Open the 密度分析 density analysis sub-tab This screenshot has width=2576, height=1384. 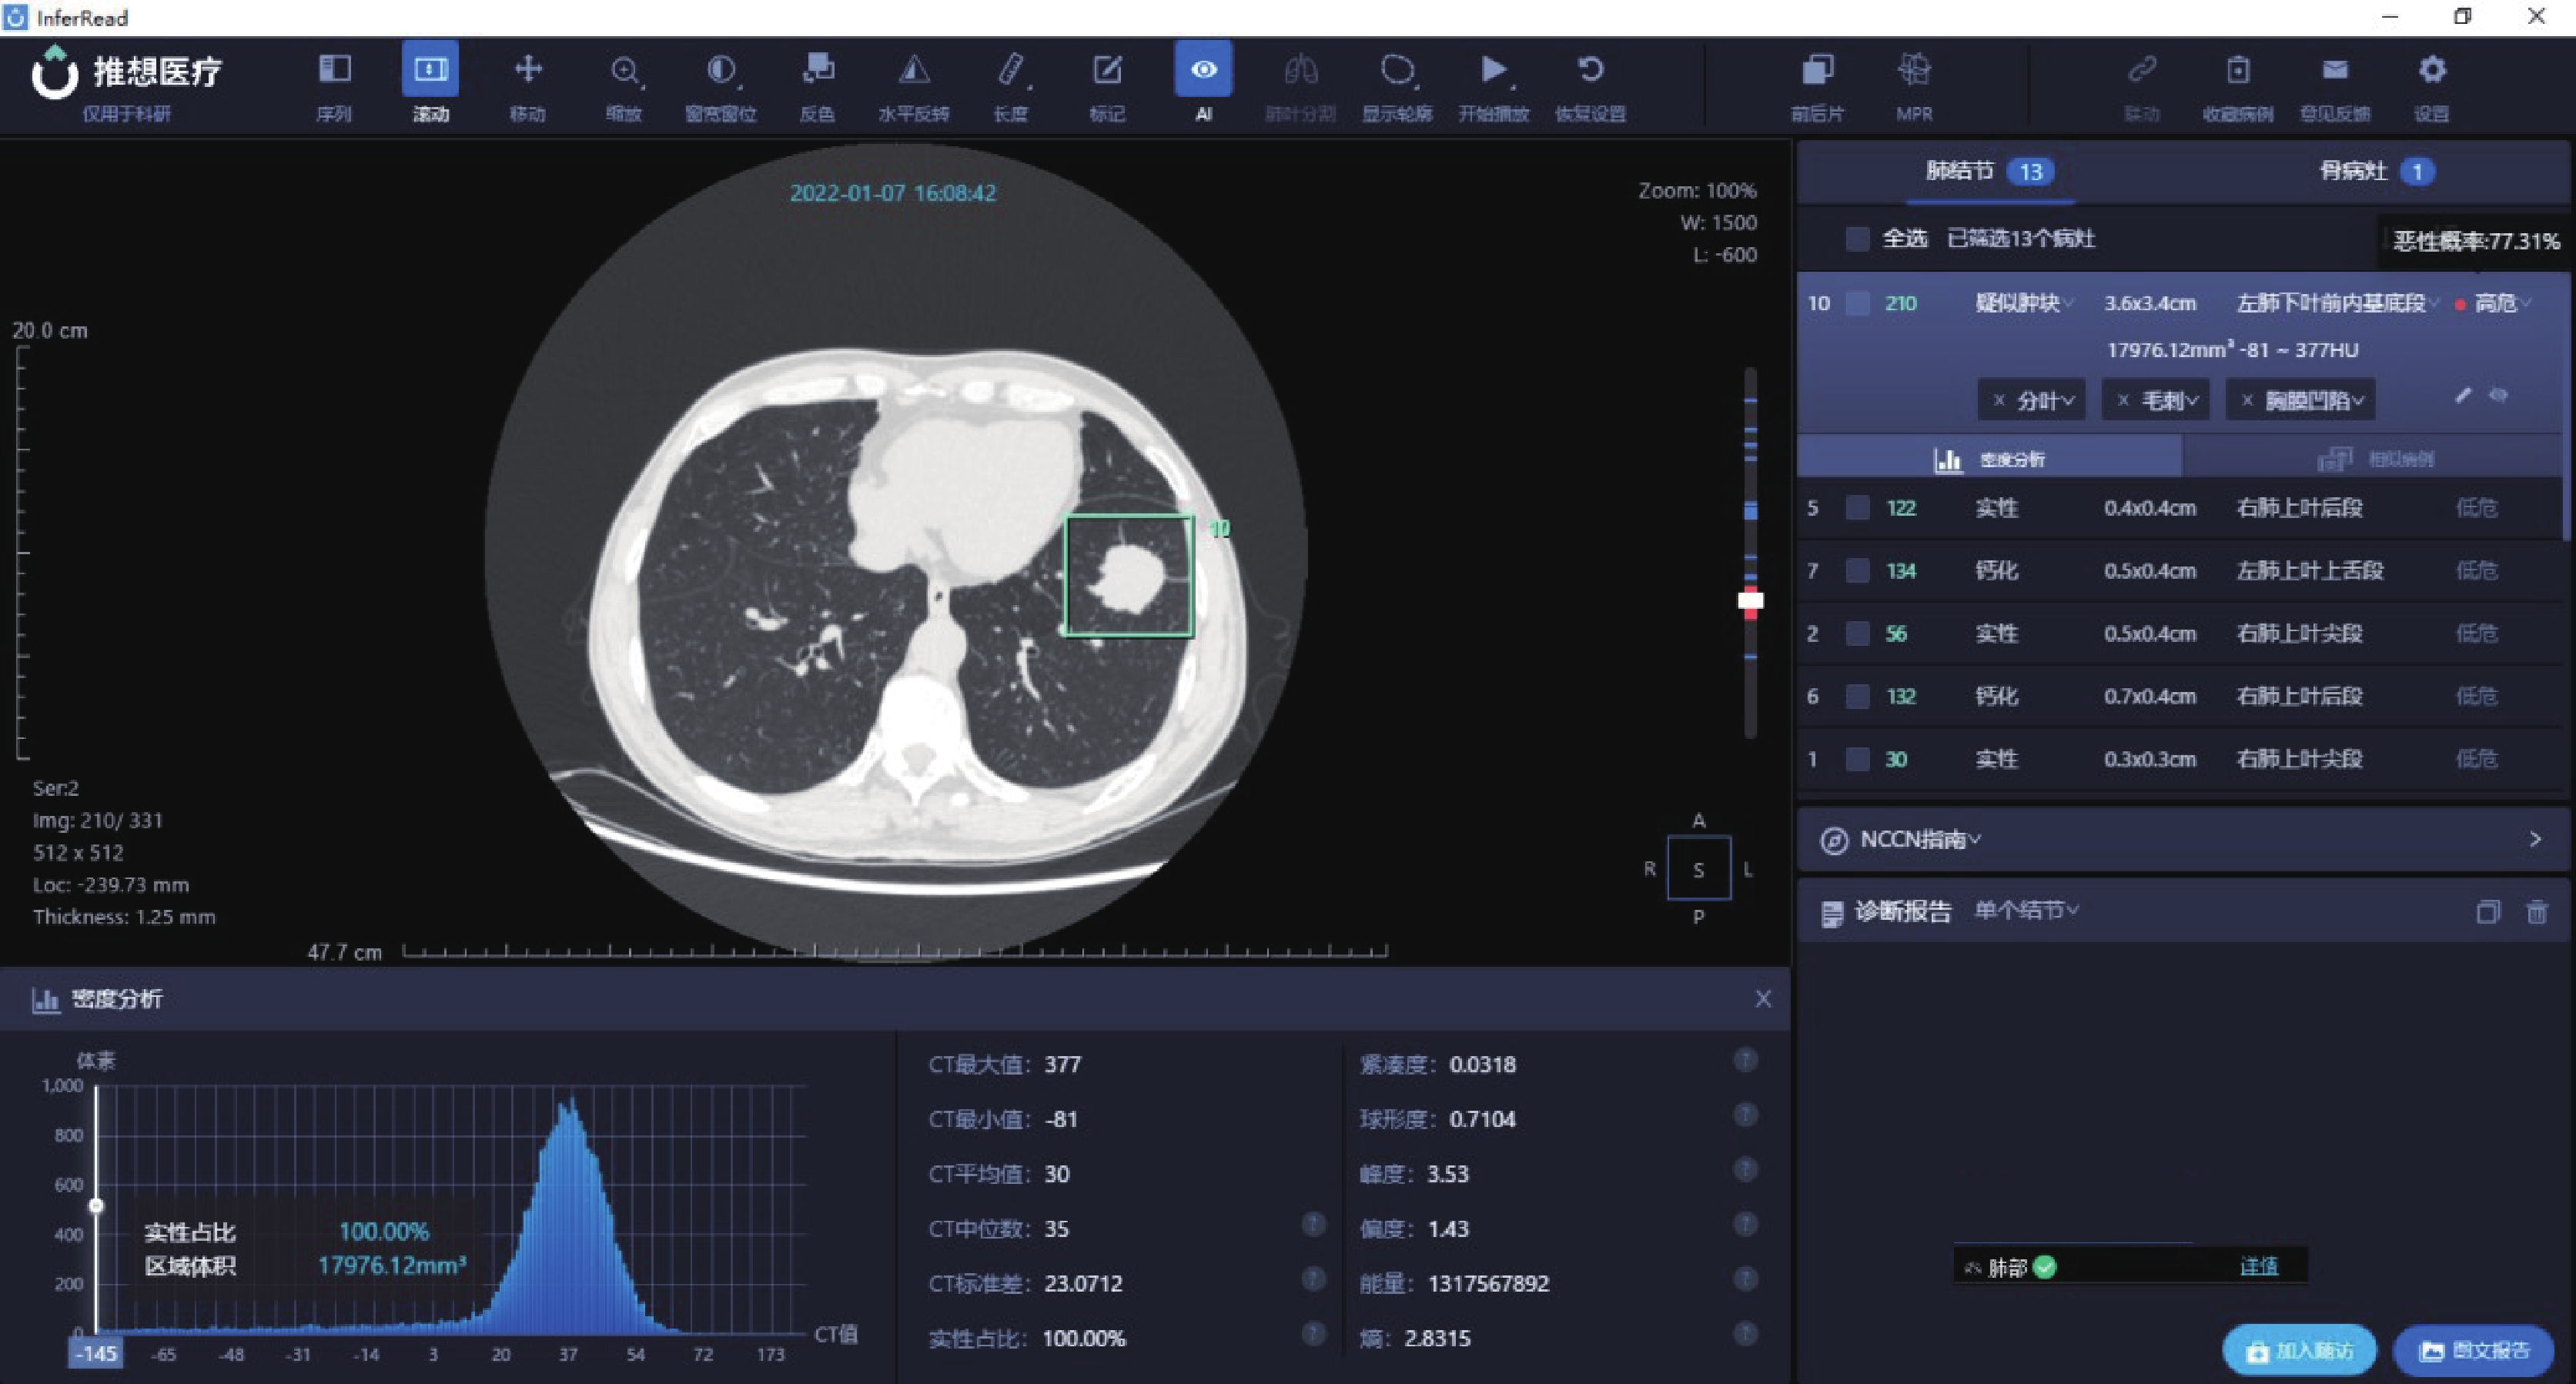(1989, 459)
